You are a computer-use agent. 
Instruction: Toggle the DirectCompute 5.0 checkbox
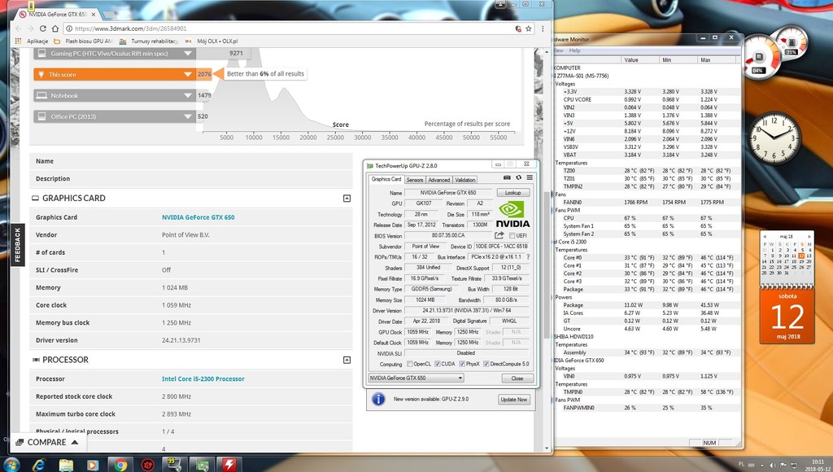(x=486, y=364)
